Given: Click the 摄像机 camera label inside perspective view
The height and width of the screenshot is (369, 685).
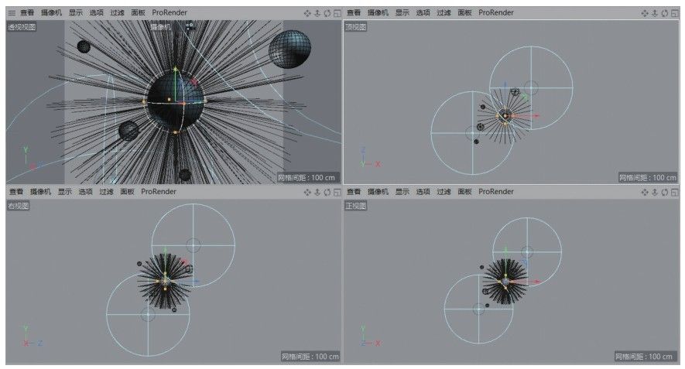Looking at the screenshot, I should (161, 27).
